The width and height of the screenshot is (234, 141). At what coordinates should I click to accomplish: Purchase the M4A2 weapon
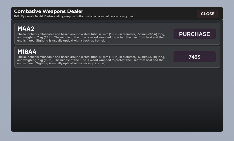point(194,34)
